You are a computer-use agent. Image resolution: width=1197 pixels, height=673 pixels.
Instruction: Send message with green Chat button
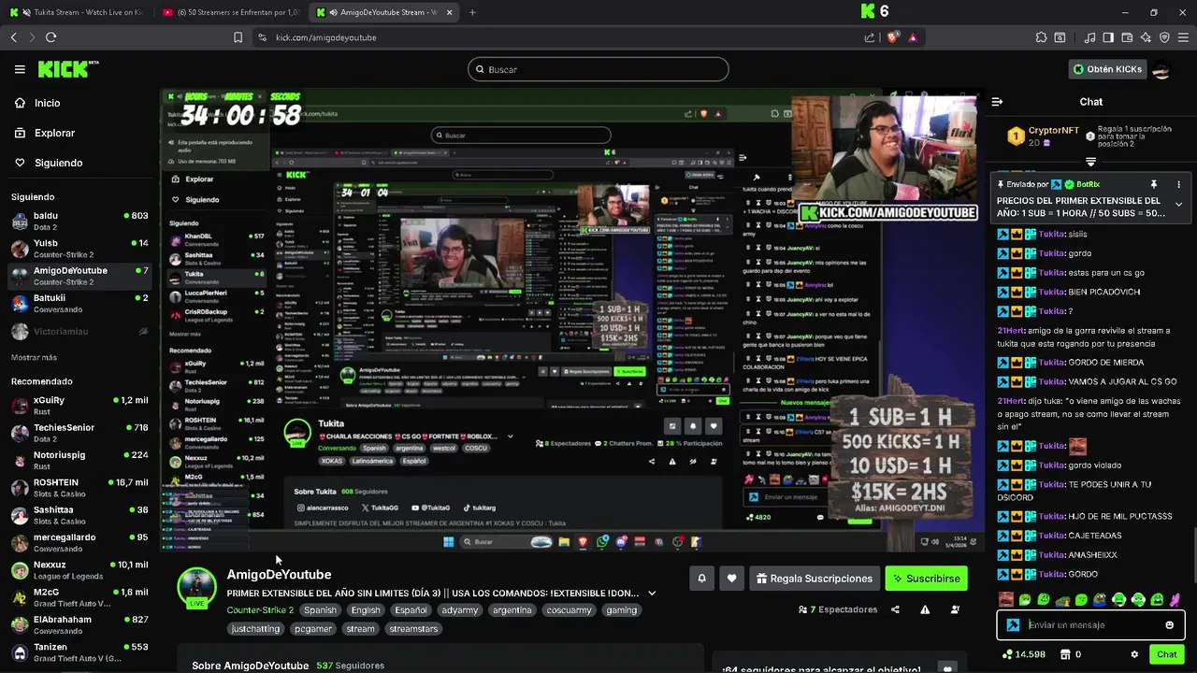pyautogui.click(x=1166, y=654)
